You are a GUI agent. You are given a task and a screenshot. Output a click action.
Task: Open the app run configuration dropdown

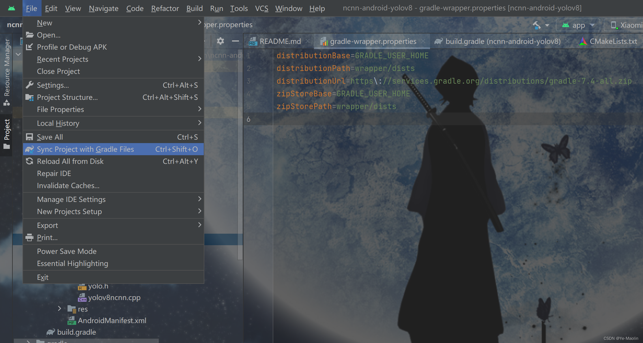coord(578,25)
